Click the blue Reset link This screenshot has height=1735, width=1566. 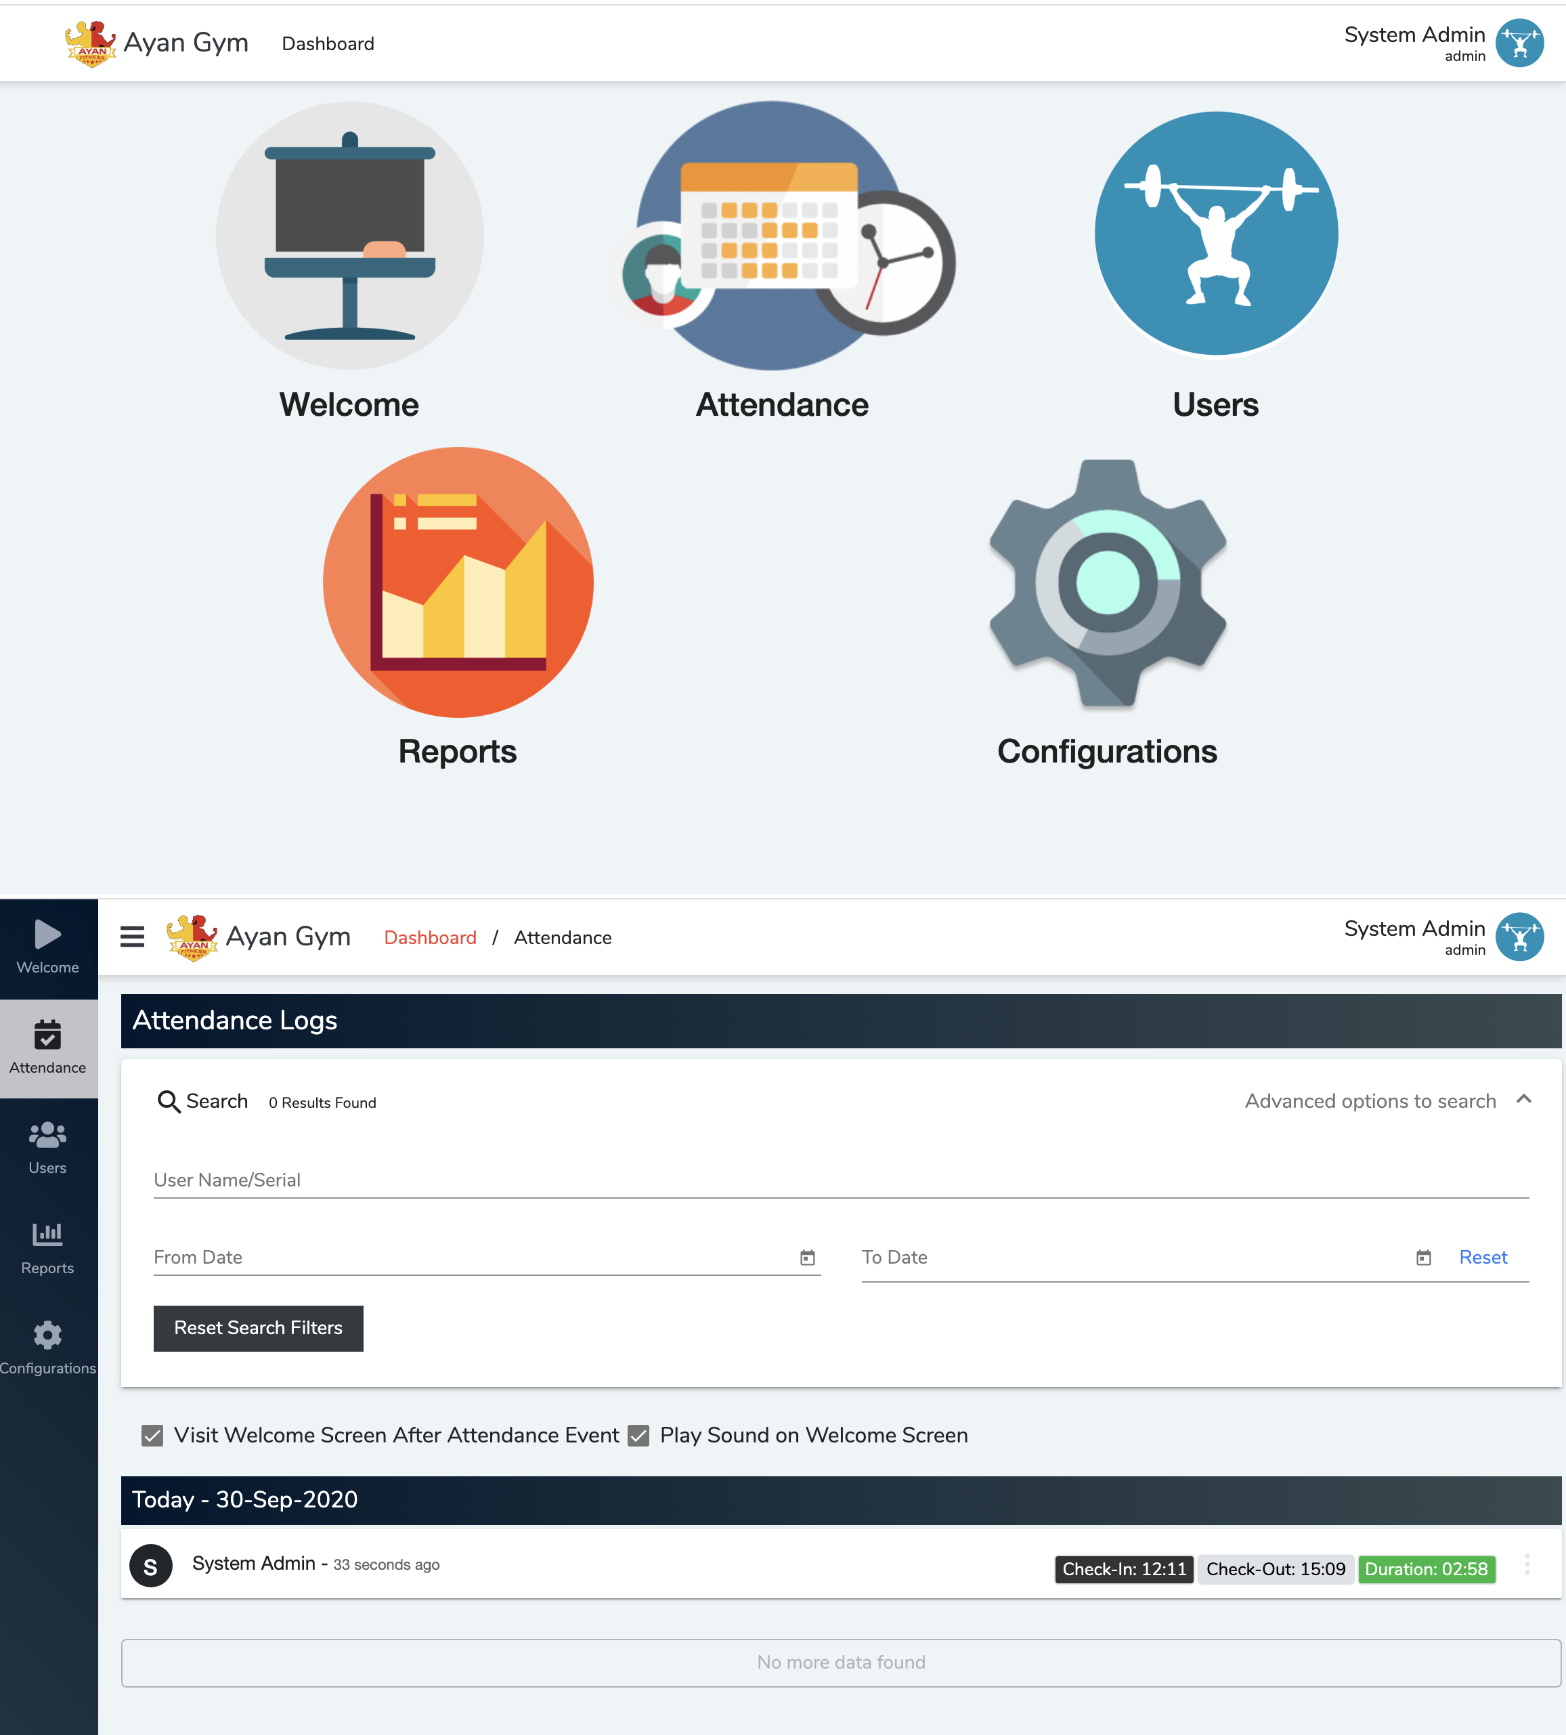(x=1483, y=1258)
